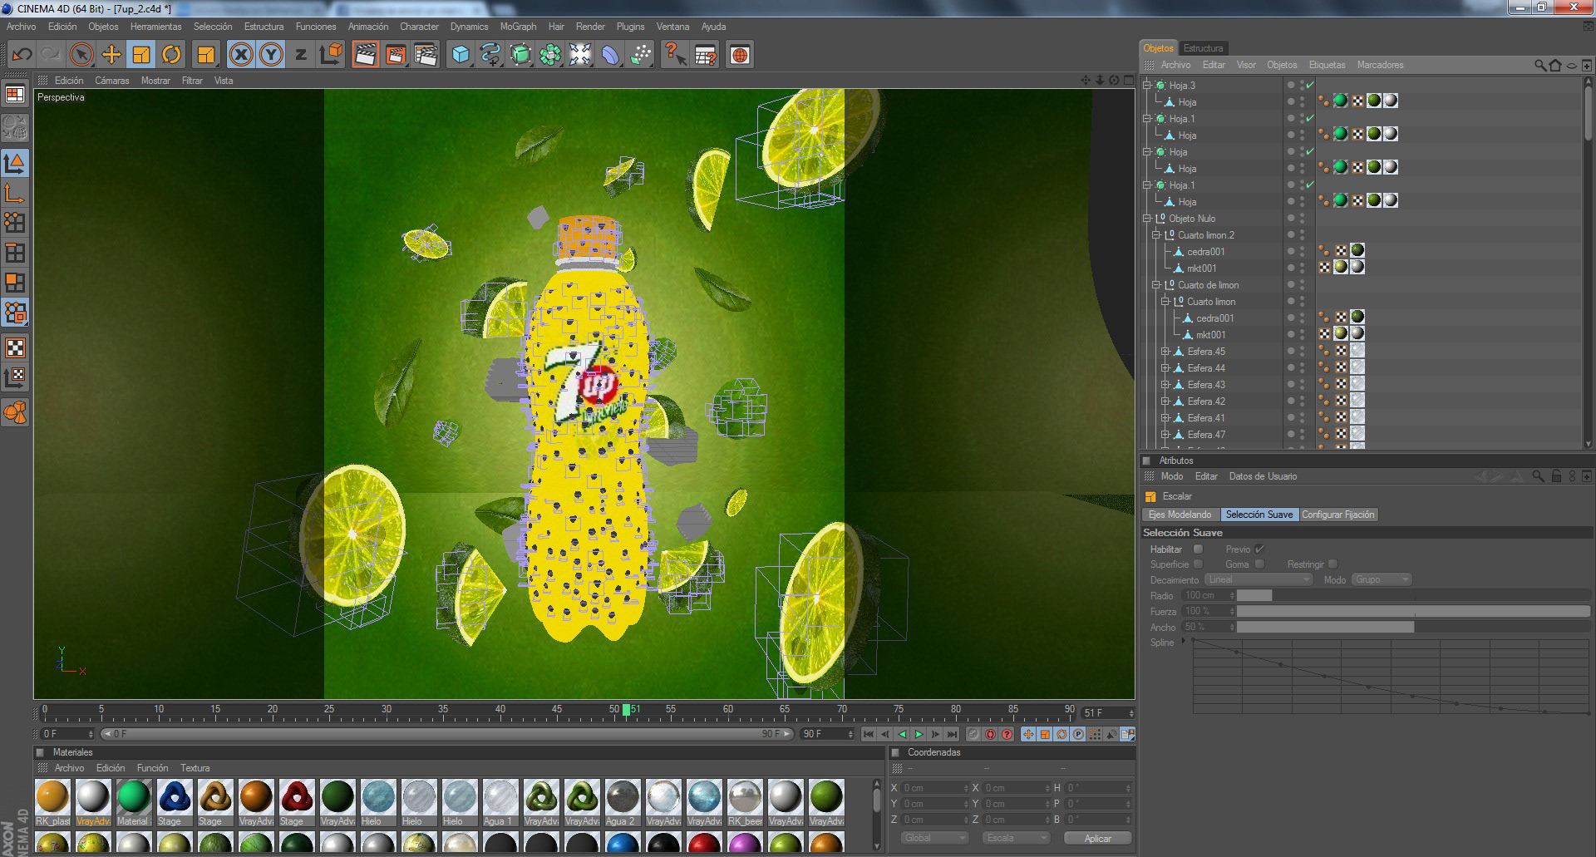Toggle Z axis lock
Viewport: 1596px width, 857px height.
tap(301, 55)
